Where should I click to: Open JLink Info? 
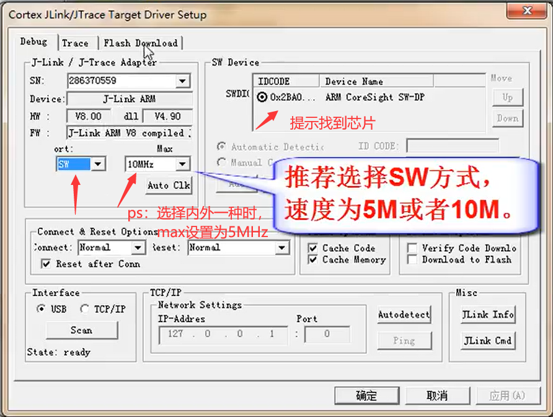click(487, 315)
